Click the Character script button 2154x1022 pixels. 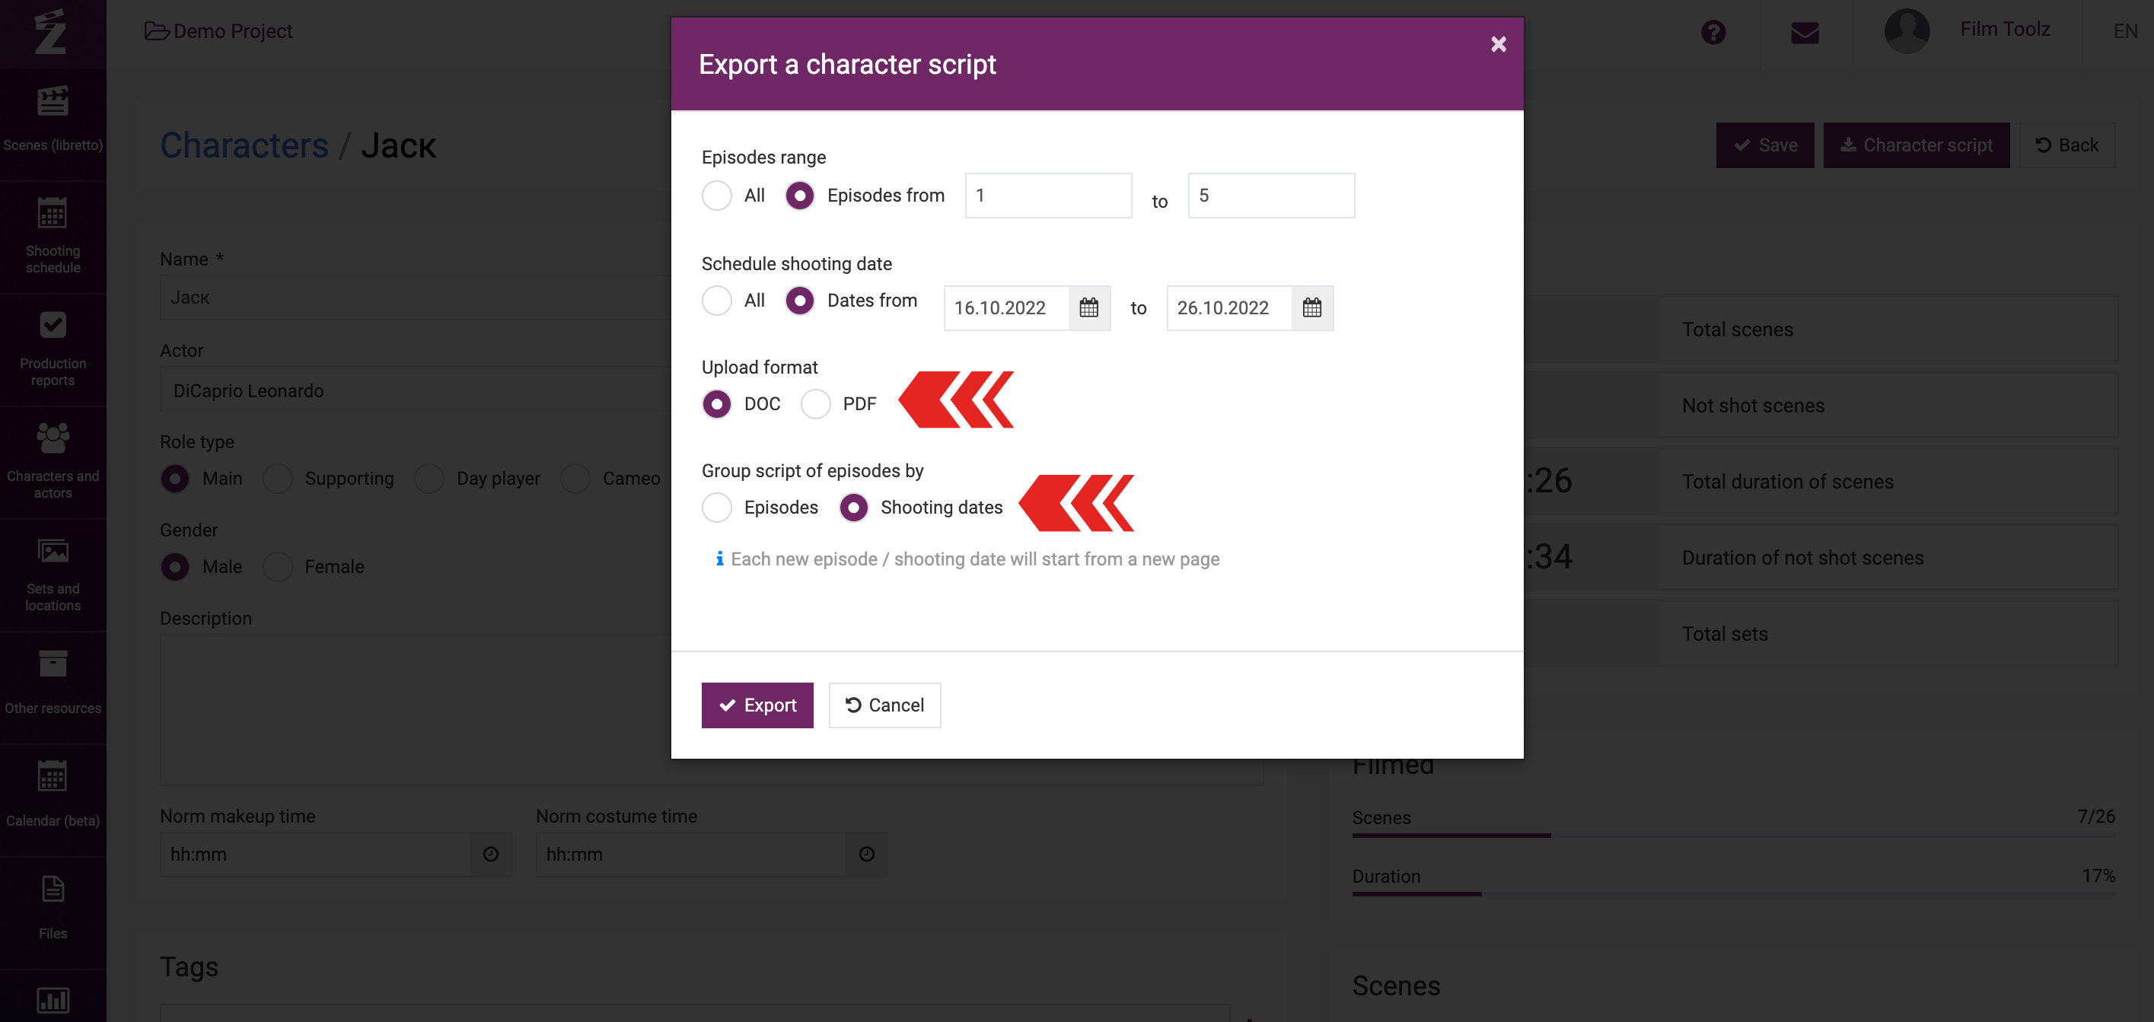[x=1916, y=145]
